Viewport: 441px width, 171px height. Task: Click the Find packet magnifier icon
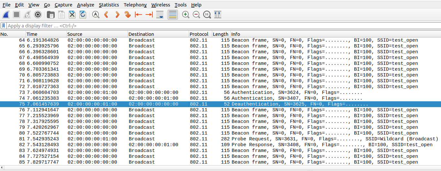point(95,15)
